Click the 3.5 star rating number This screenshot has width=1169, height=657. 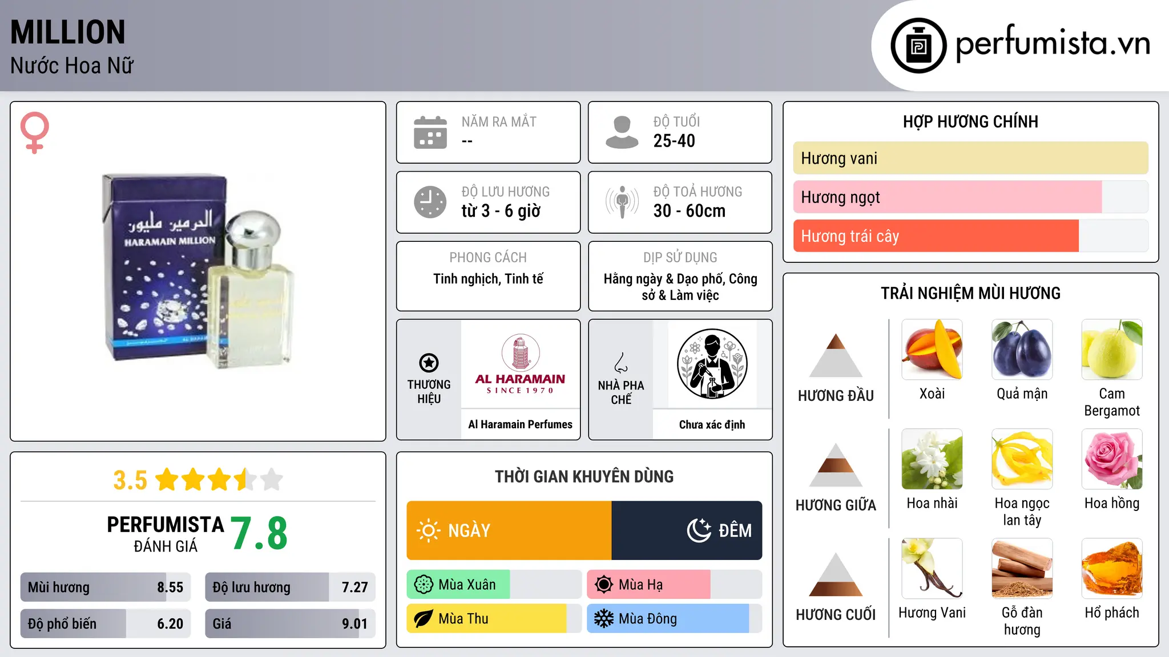point(130,480)
